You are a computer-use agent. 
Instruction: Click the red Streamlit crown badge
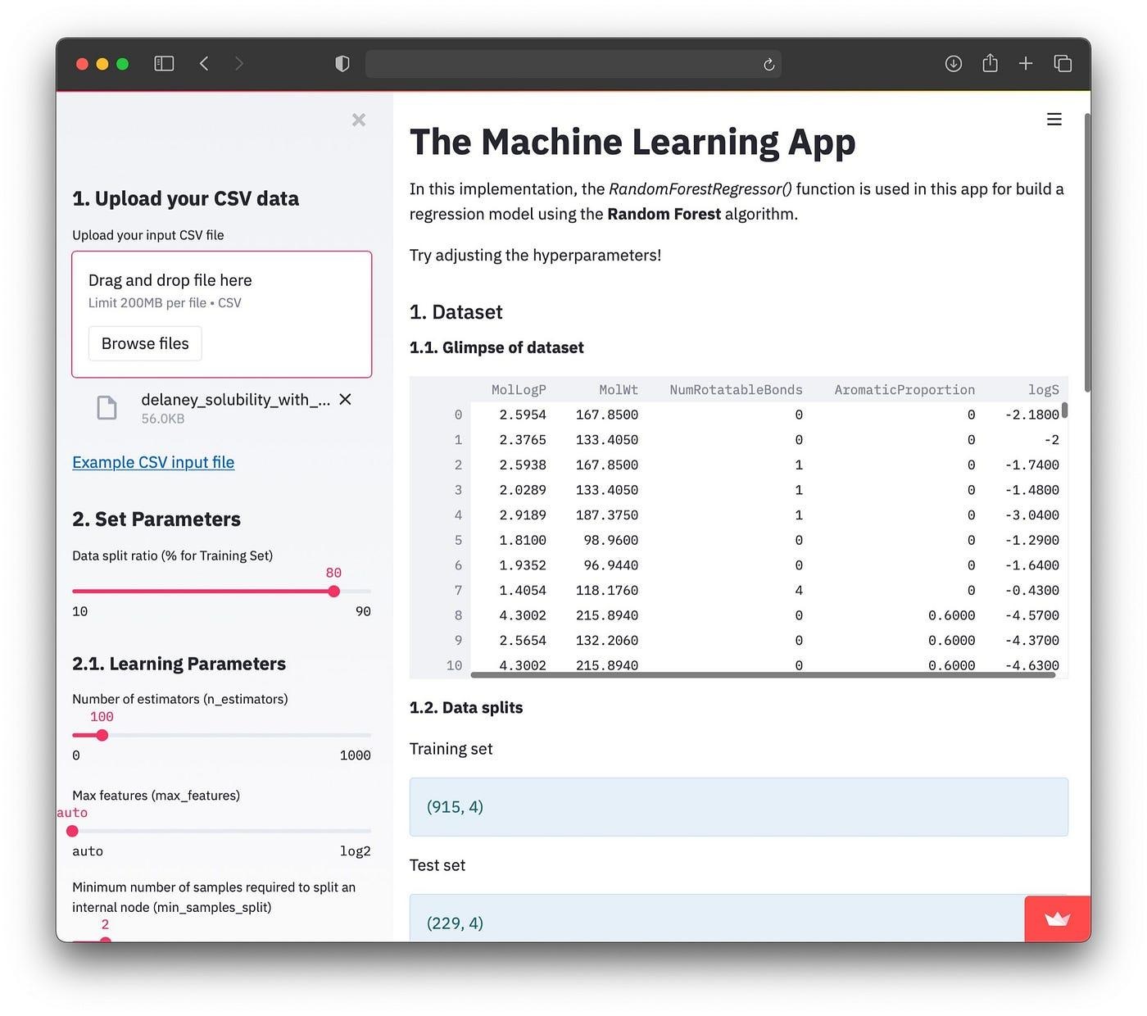click(x=1057, y=918)
